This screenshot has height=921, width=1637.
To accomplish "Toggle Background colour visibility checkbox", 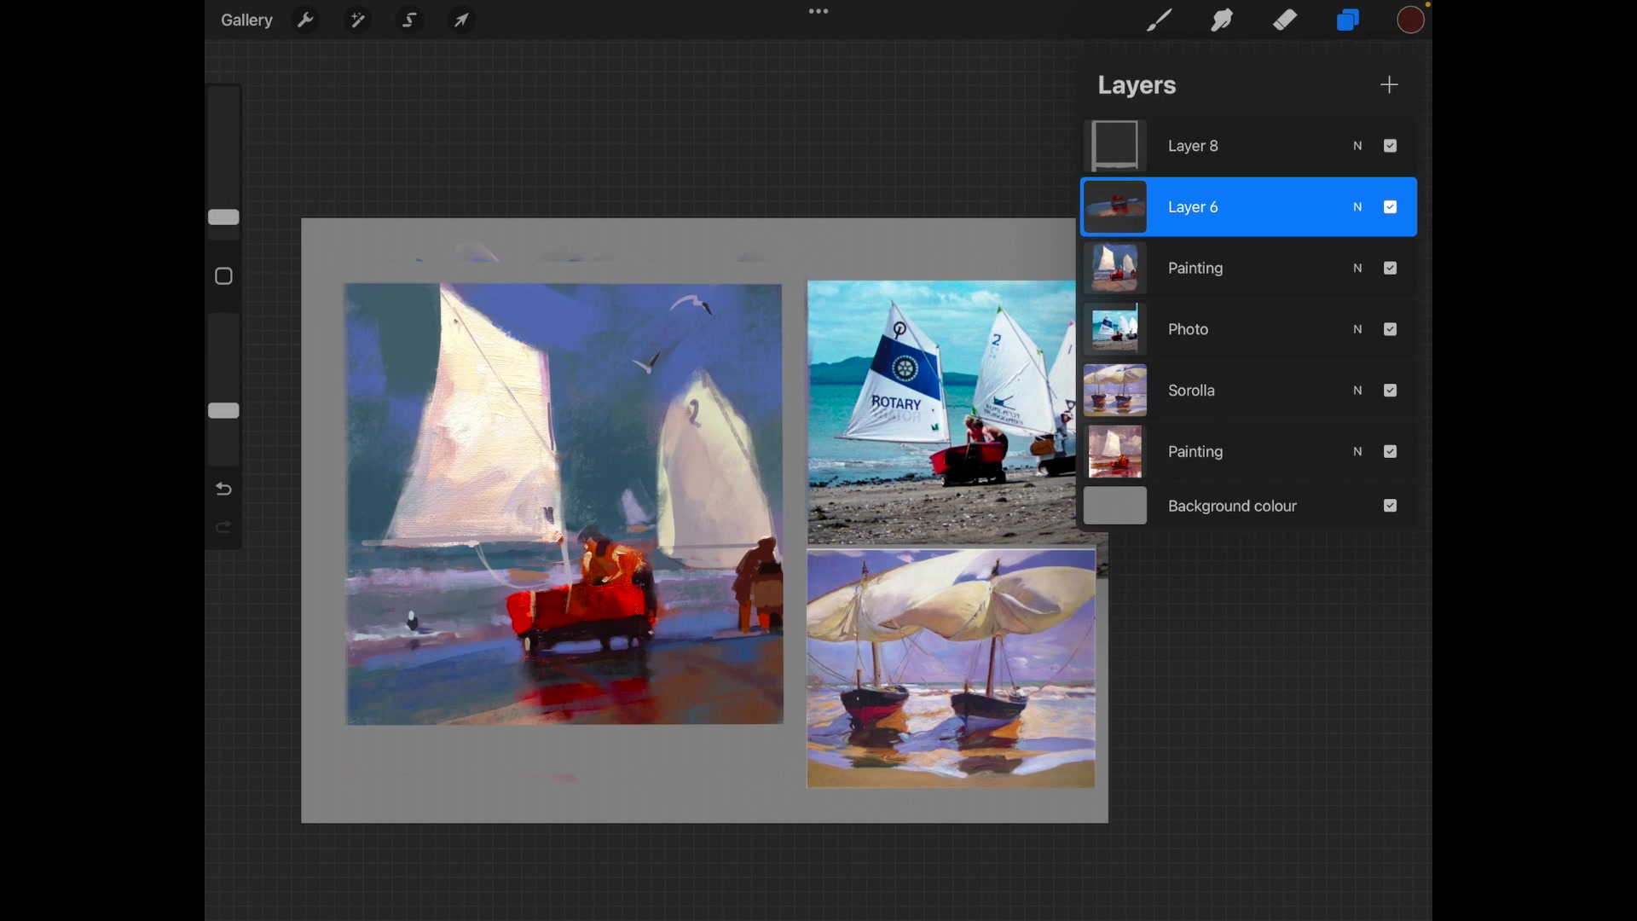I will coord(1390,506).
